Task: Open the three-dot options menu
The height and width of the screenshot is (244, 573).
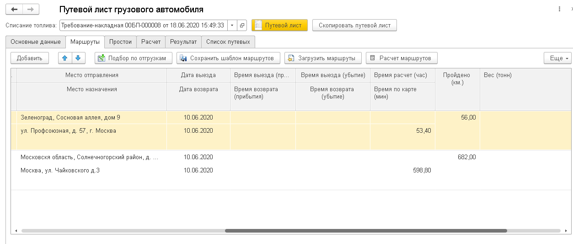Action: [559, 9]
